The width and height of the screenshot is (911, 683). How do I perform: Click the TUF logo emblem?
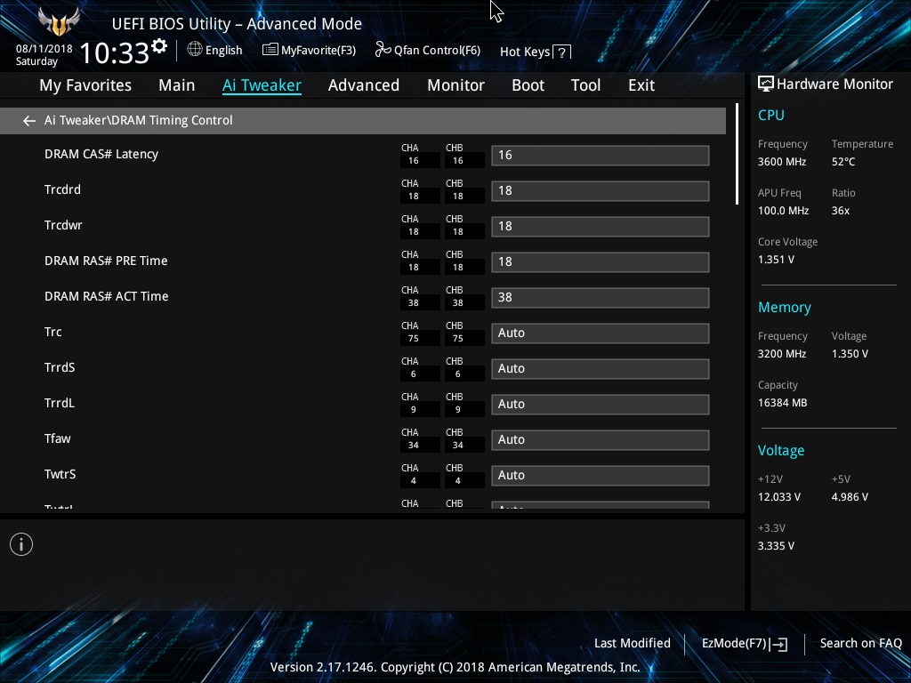pyautogui.click(x=59, y=22)
